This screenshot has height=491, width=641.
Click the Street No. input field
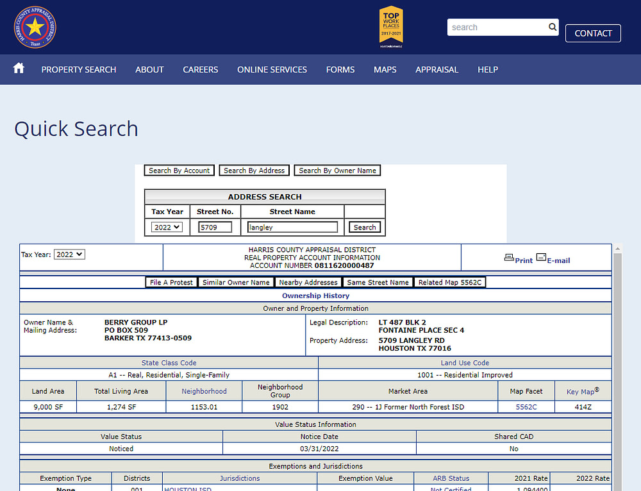tap(215, 227)
